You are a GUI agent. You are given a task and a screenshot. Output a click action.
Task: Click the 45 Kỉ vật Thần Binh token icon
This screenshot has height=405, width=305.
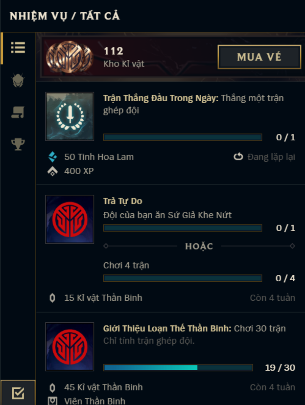point(52,388)
